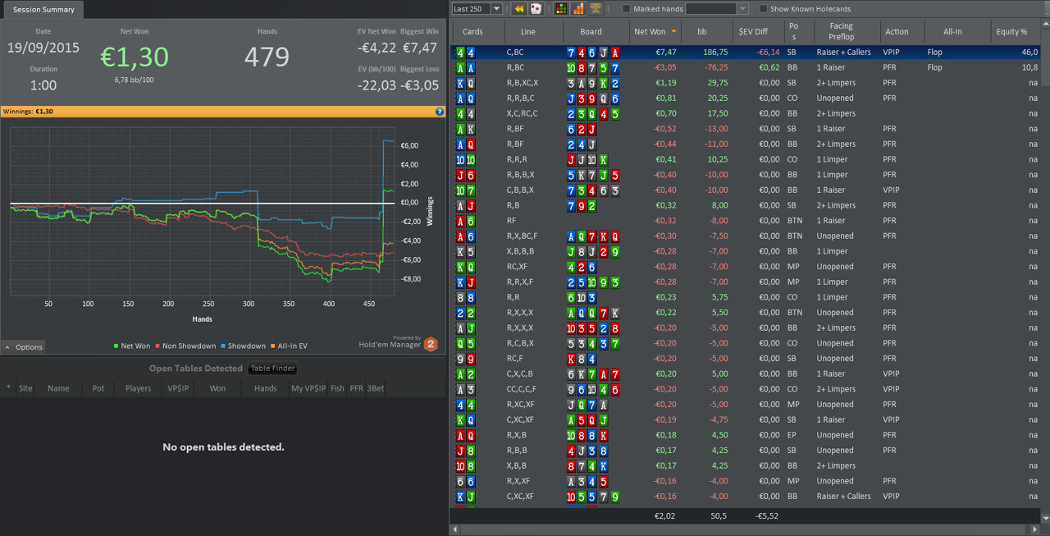The height and width of the screenshot is (536, 1050).
Task: Click the €2,02 total net won footer
Action: point(664,516)
